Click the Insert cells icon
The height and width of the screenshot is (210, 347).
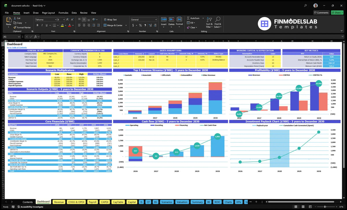pyautogui.click(x=164, y=19)
